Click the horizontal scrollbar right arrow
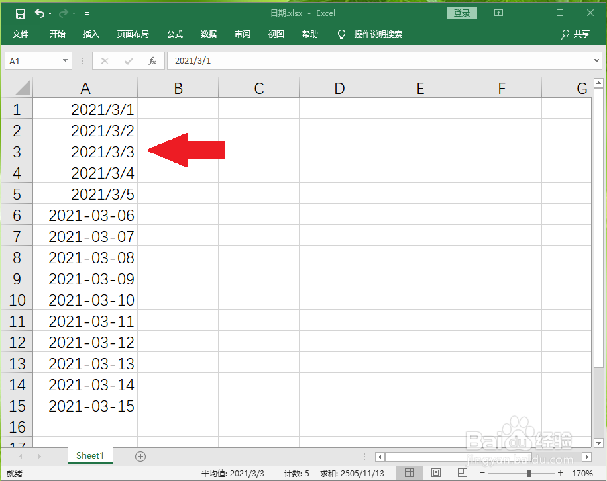 click(587, 457)
